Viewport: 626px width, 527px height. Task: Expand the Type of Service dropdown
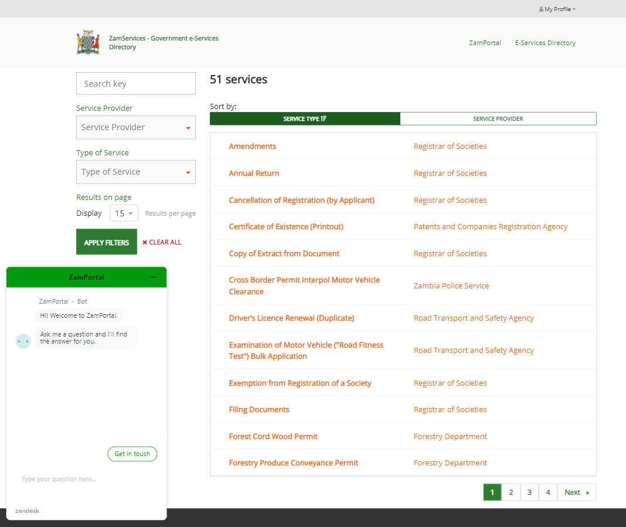tap(136, 172)
